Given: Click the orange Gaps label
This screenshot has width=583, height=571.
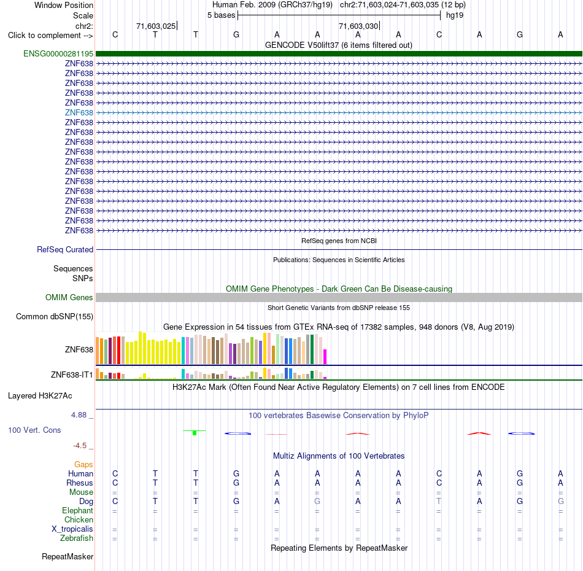Looking at the screenshot, I should (x=83, y=464).
